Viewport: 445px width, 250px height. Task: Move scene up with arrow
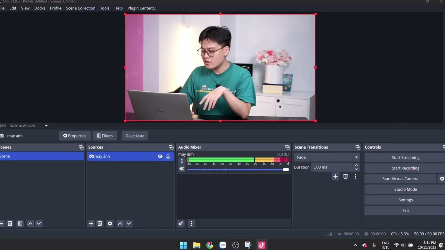point(30,224)
